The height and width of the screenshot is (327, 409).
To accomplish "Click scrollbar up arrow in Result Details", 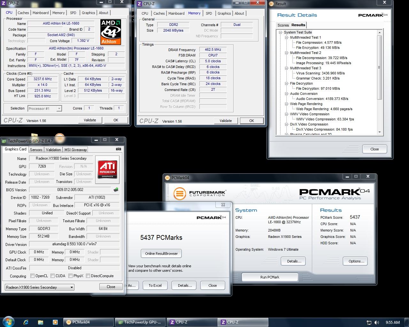I will point(380,33).
